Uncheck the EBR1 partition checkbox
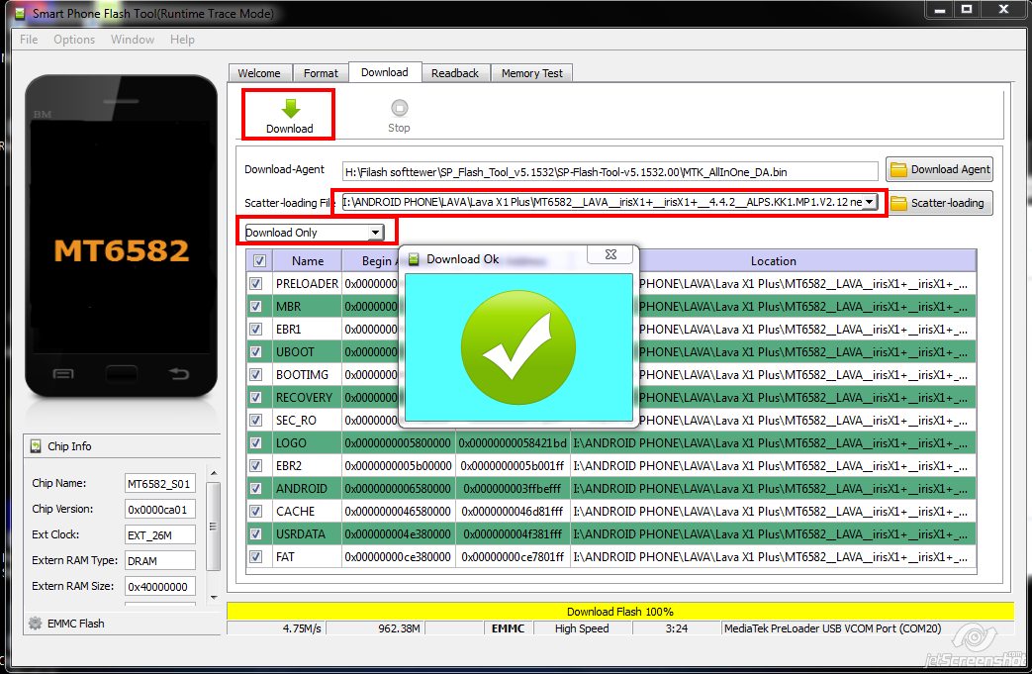Viewport: 1032px width, 674px height. click(256, 330)
